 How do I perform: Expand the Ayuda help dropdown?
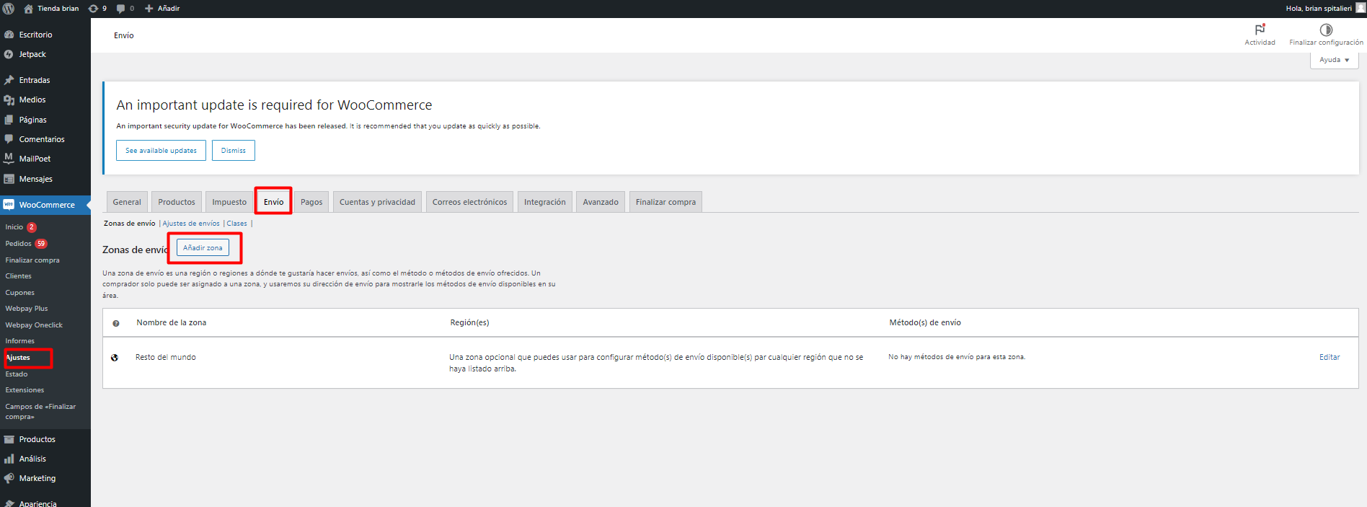point(1334,60)
